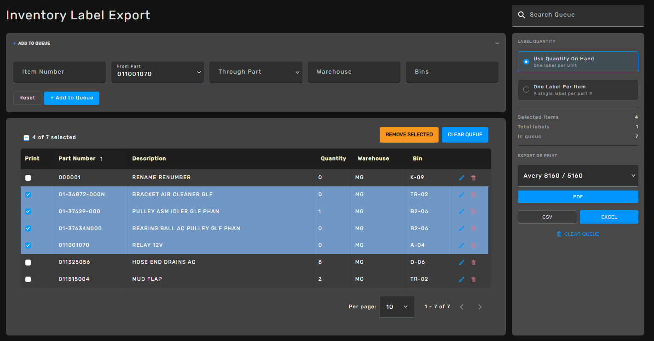Viewport: 654px width, 341px height.
Task: Delete the HOSE END DRAINS AC row
Action: 474,262
